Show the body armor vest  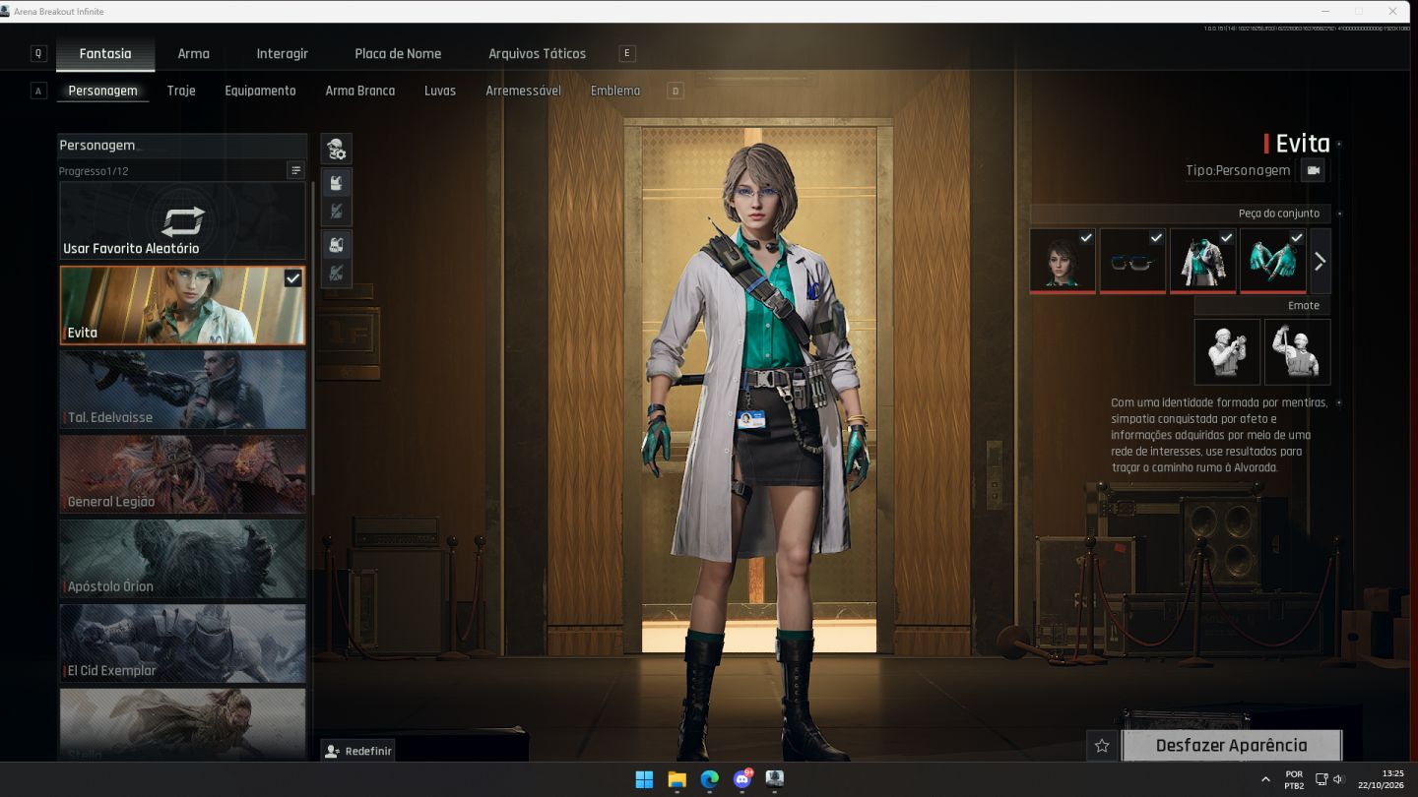(x=336, y=183)
